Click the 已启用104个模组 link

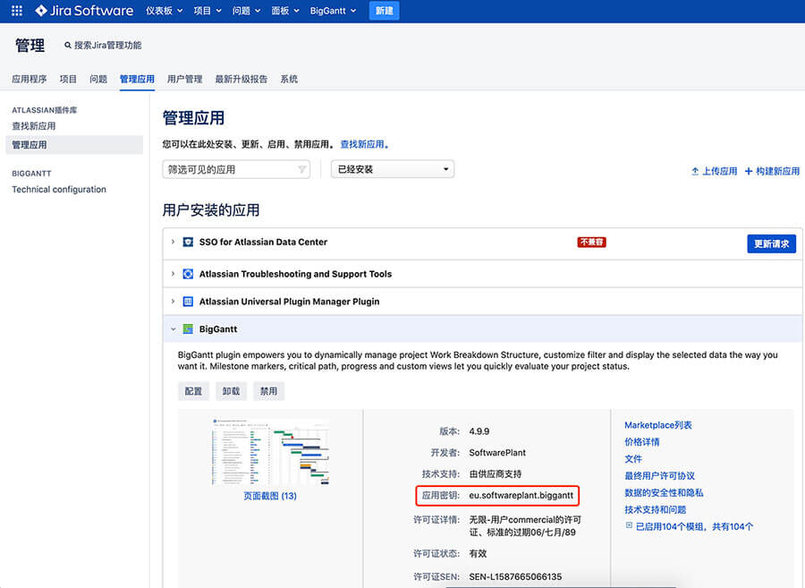pyautogui.click(x=695, y=526)
